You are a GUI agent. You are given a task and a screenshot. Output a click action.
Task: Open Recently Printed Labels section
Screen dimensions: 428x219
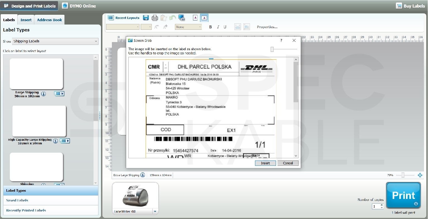click(x=51, y=210)
